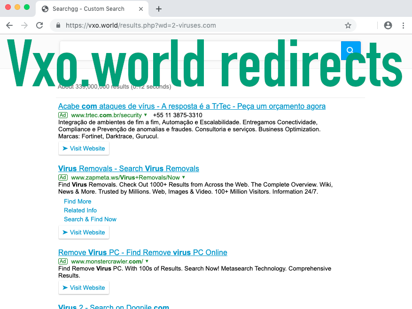Open the three-dot browser menu
Image resolution: width=412 pixels, height=309 pixels.
pos(403,25)
